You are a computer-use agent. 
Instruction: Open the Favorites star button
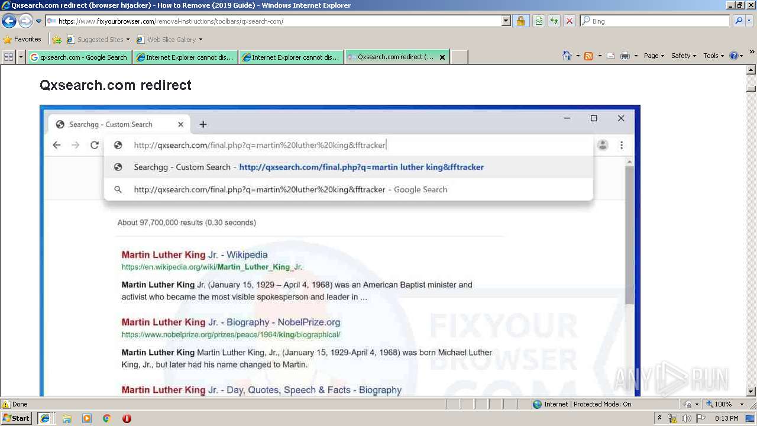pyautogui.click(x=22, y=40)
